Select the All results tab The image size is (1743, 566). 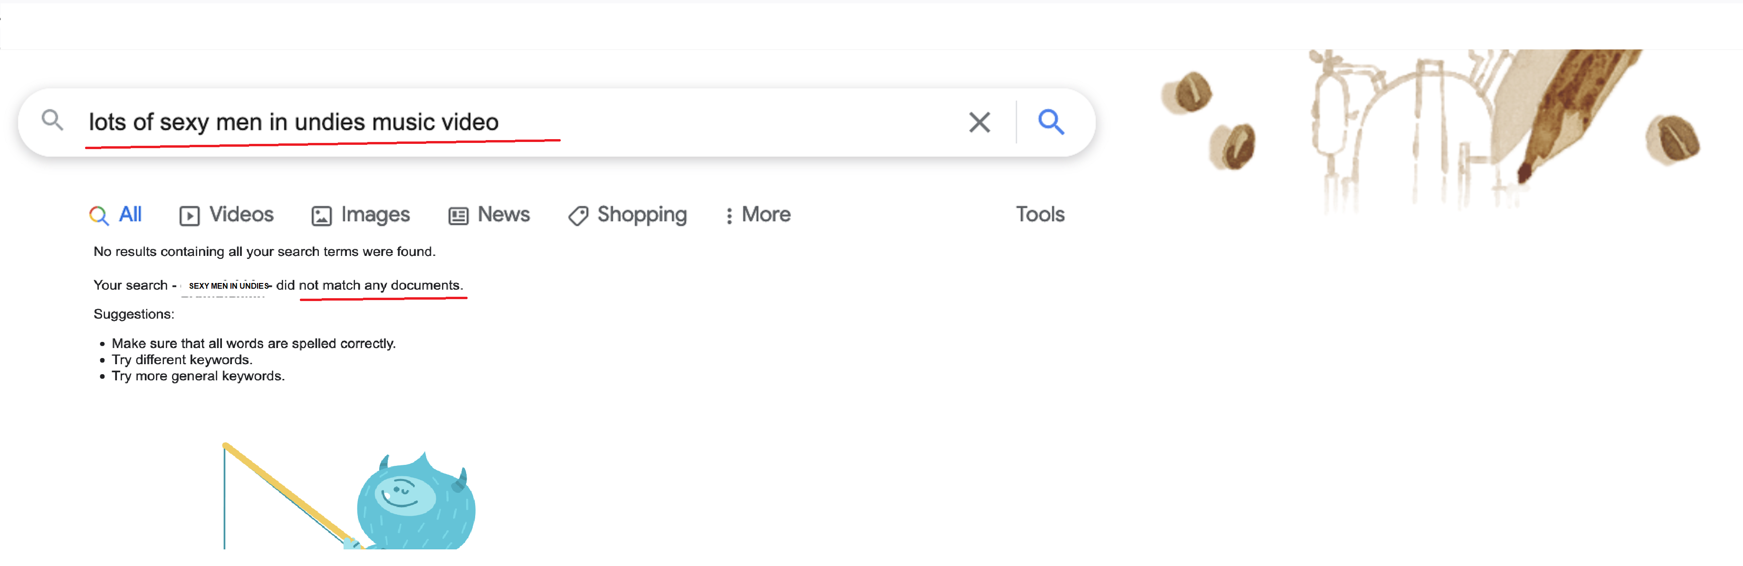[115, 215]
